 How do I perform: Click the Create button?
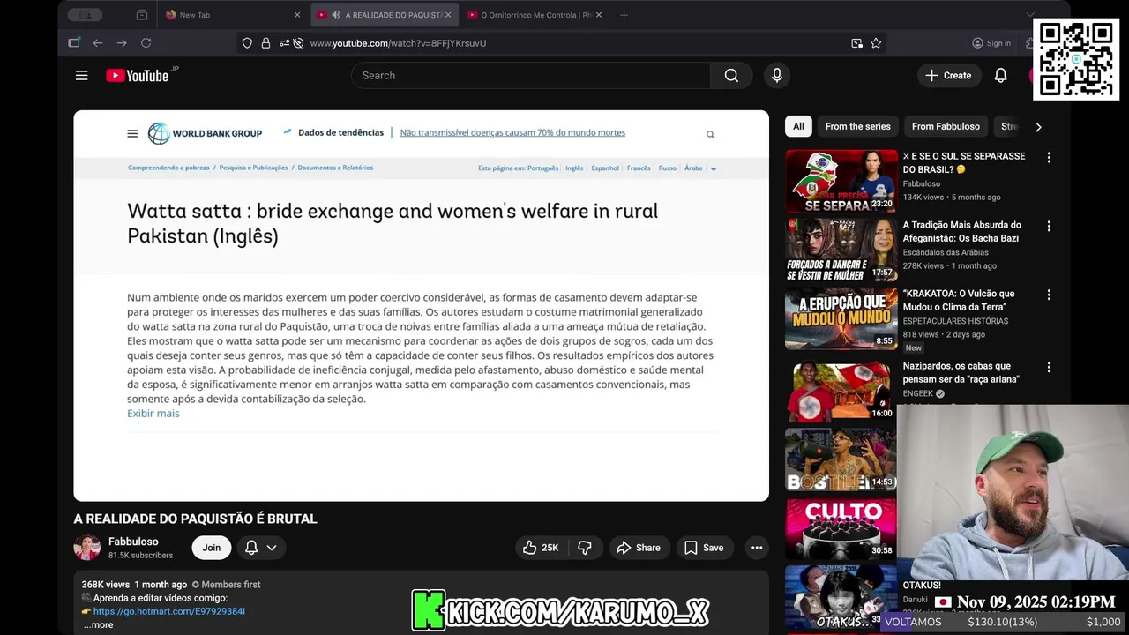[x=948, y=76]
